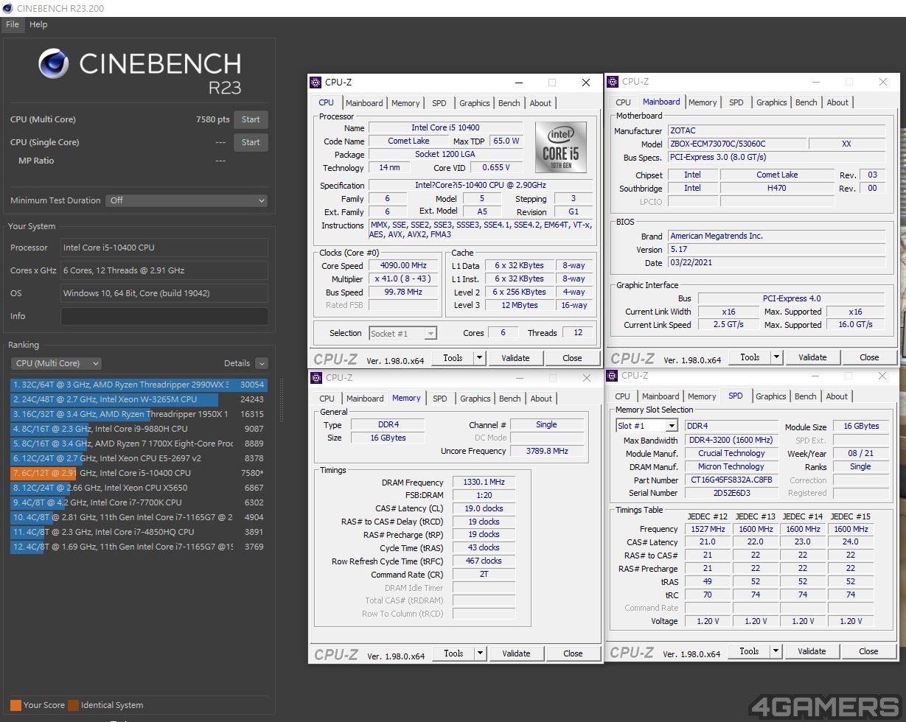Select the Threadripper 2990WX ranking row
Viewport: 906px width, 722px height.
click(x=139, y=385)
